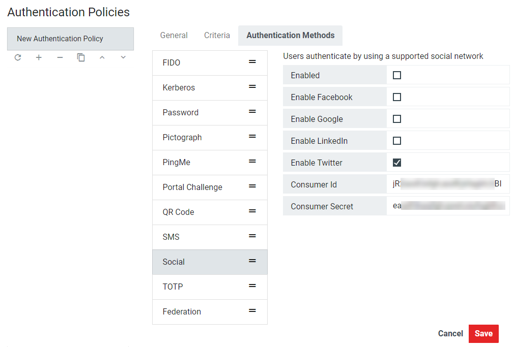Click the TOTP row drag handle
This screenshot has height=347, width=513.
click(x=252, y=286)
